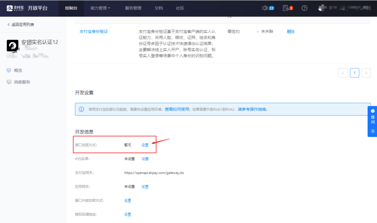Click the blurred user account area
Screen dimensions: 377x223
[344, 8]
